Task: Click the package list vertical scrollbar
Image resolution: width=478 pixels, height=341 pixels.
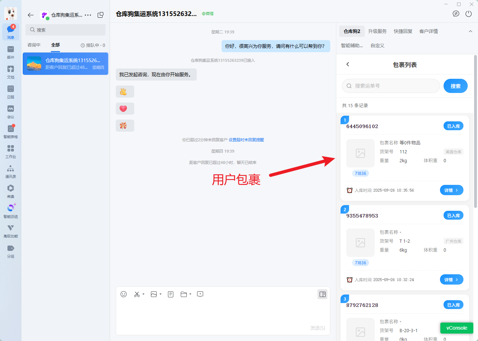Action: pyautogui.click(x=476, y=131)
